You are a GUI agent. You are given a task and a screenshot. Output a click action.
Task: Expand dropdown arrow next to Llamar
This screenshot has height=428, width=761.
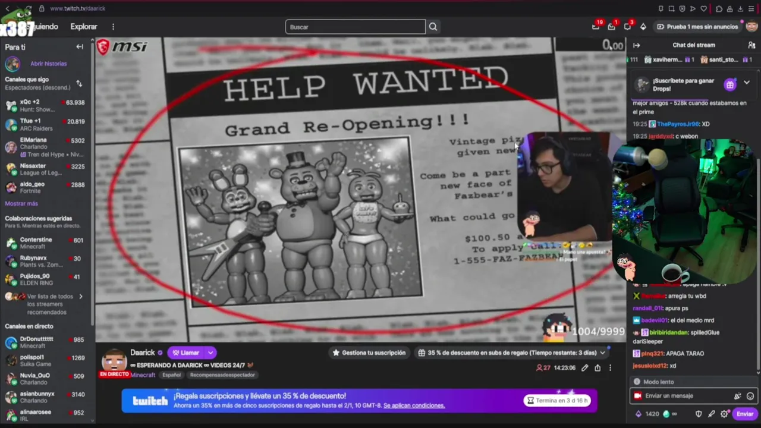click(210, 353)
